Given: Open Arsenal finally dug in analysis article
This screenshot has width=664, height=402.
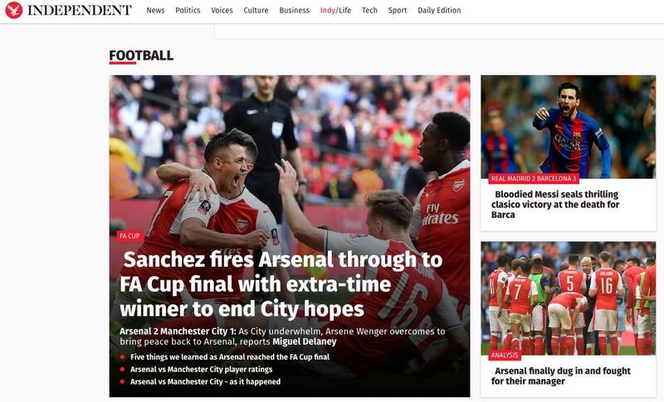Looking at the screenshot, I should click(x=561, y=375).
